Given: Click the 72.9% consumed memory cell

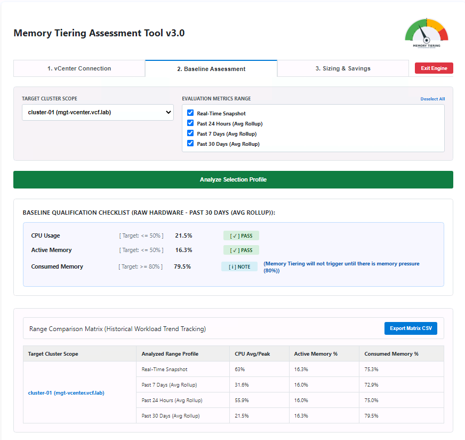Looking at the screenshot, I should [402, 385].
